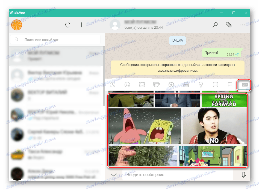Open animals emoji tab (bear)
Screen dimensions: 259x190
(142, 85)
